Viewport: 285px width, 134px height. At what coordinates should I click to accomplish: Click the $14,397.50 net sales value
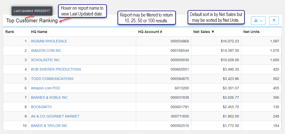[230, 51]
